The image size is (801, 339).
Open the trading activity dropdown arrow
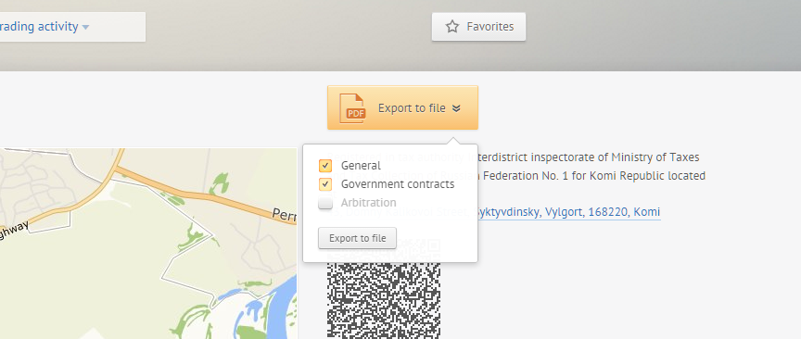[x=85, y=27]
